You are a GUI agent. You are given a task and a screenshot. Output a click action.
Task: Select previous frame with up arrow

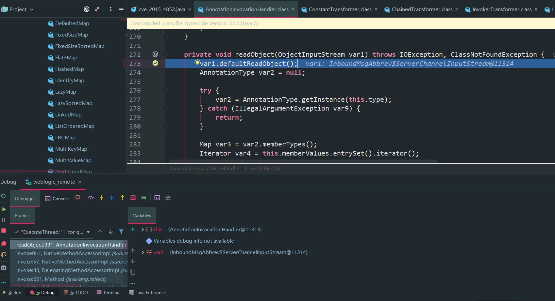(x=100, y=232)
